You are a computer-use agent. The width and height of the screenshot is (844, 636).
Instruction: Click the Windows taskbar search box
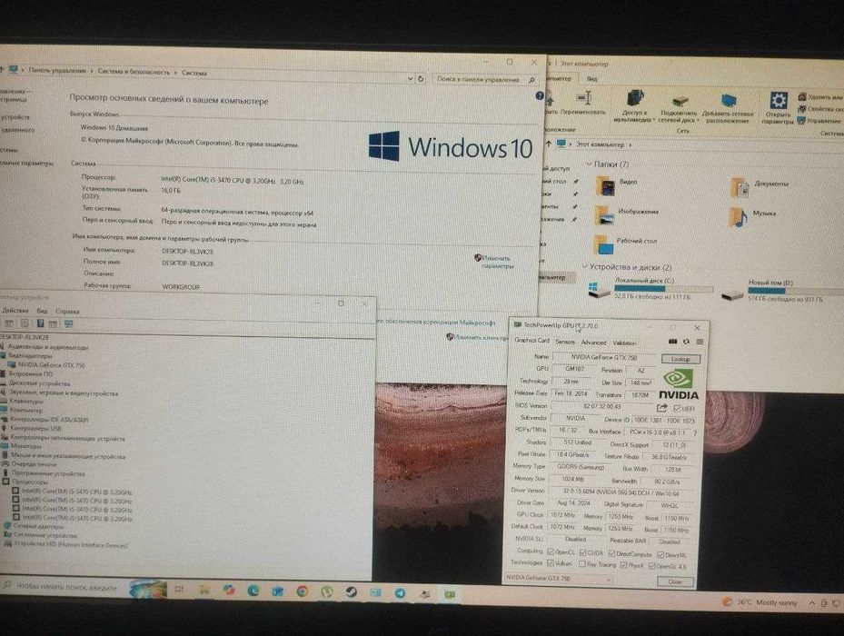(x=65, y=587)
